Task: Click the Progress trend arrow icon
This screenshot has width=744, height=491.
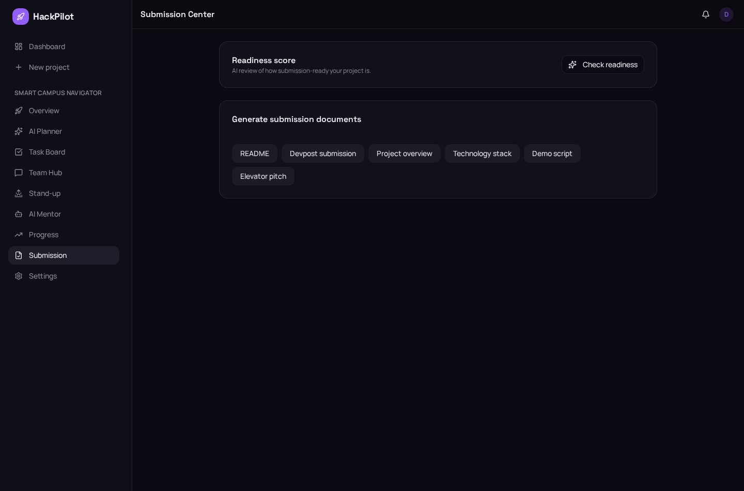Action: coord(19,235)
